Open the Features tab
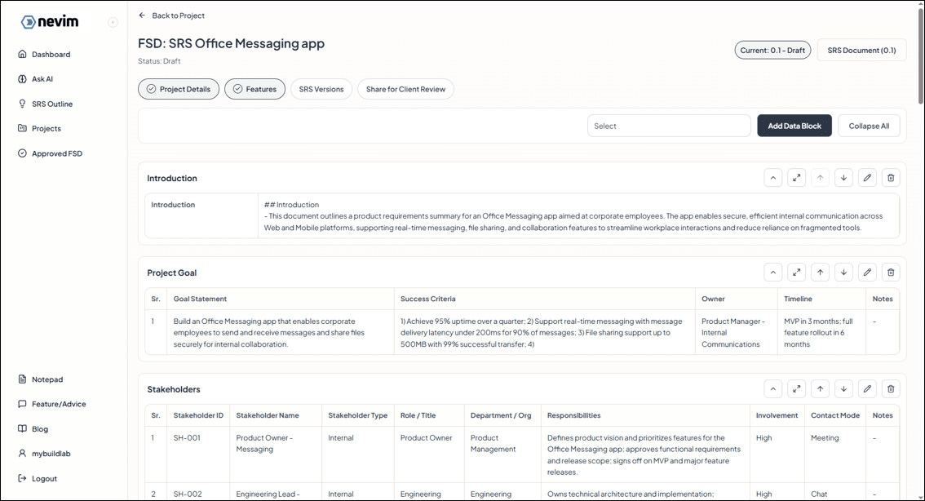 (254, 89)
